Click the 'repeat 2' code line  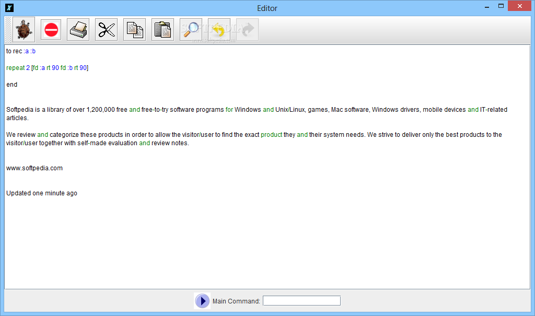(x=47, y=68)
